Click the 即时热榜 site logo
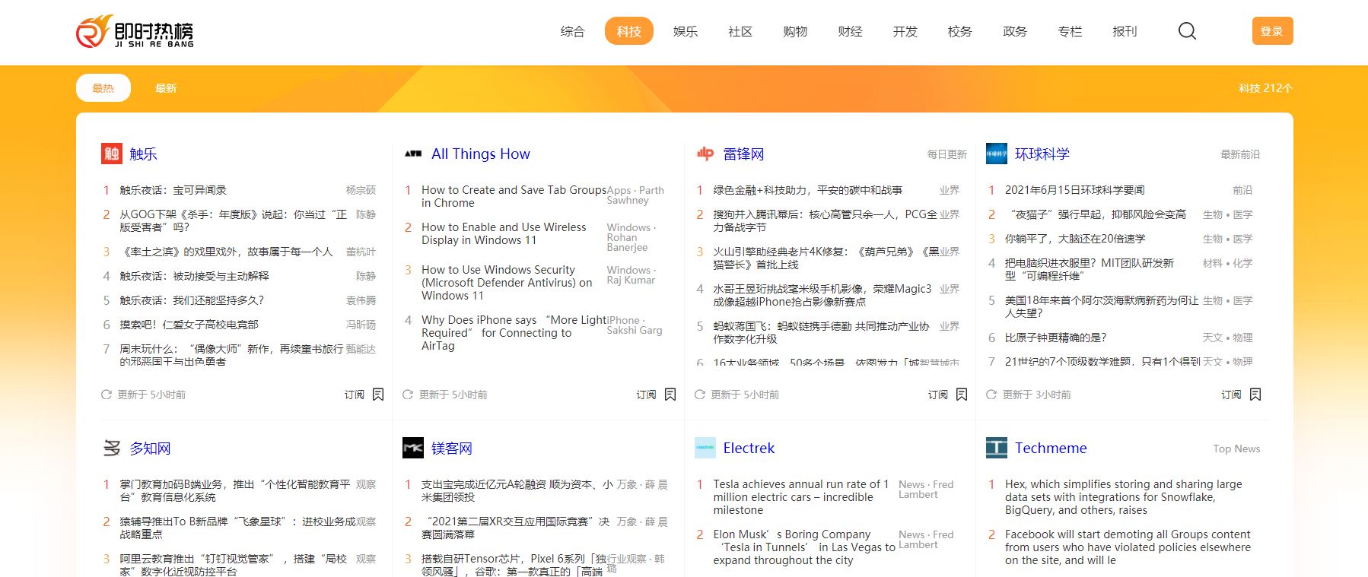Screen dimensions: 1368x577 pyautogui.click(x=135, y=32)
